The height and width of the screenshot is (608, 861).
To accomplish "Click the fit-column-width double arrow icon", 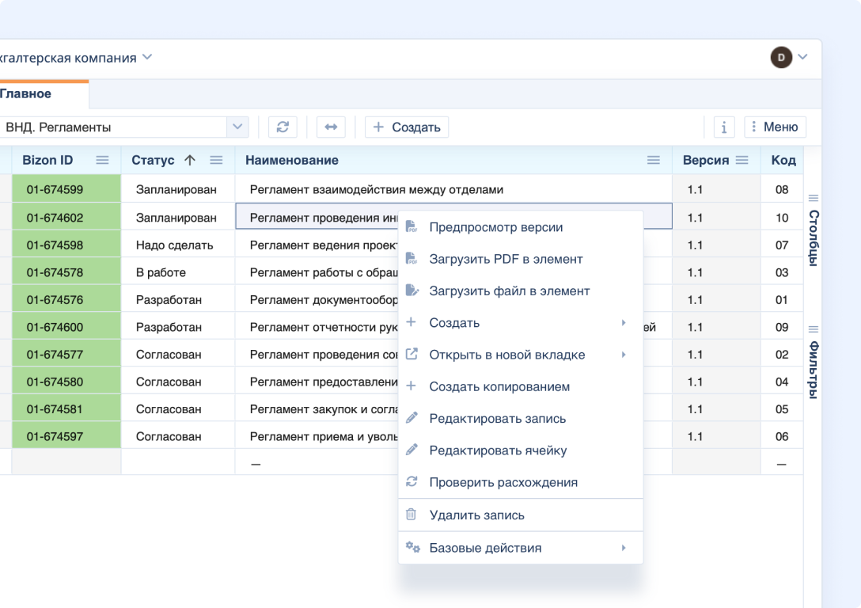I will pos(330,127).
